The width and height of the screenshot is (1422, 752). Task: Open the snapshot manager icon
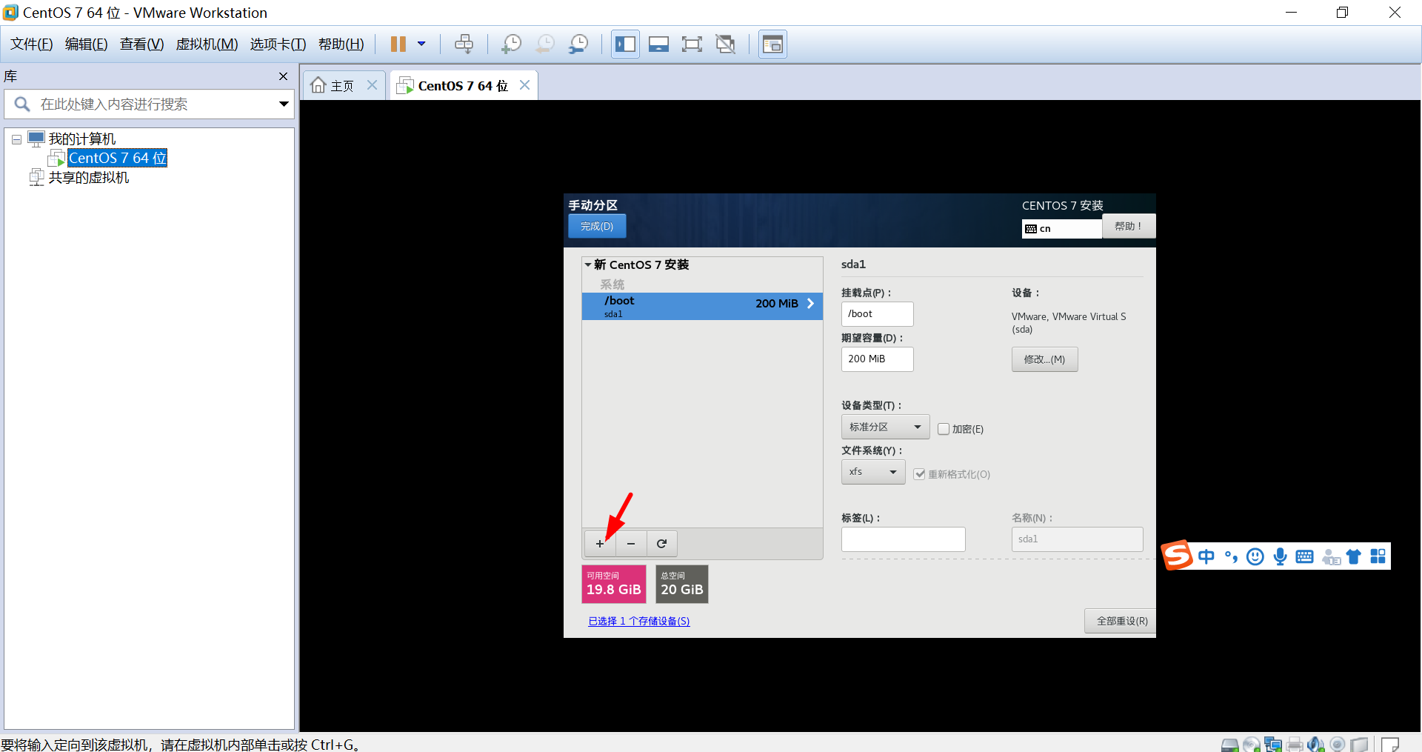click(578, 44)
